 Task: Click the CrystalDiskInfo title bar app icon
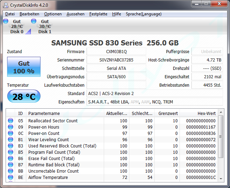6,5
